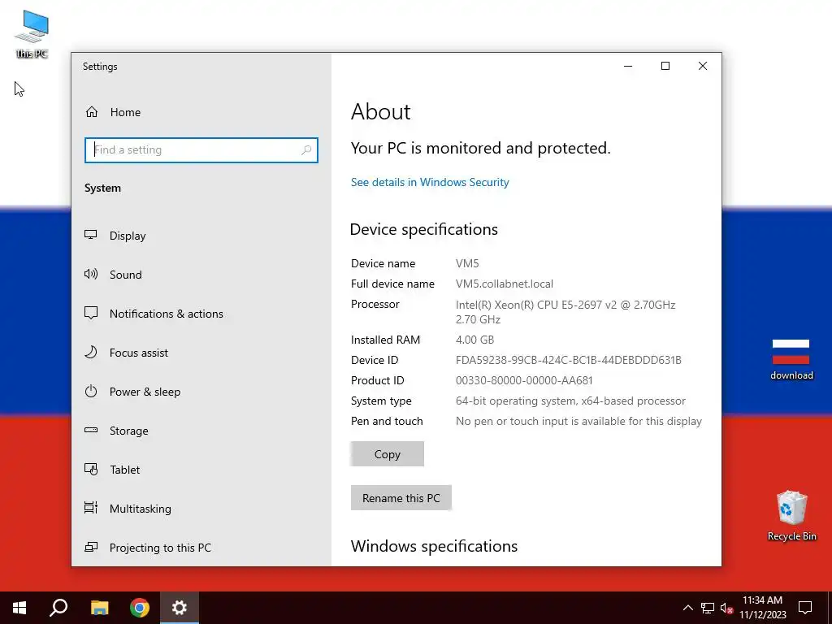Click the Tablet icon in sidebar
The width and height of the screenshot is (832, 624).
91,469
